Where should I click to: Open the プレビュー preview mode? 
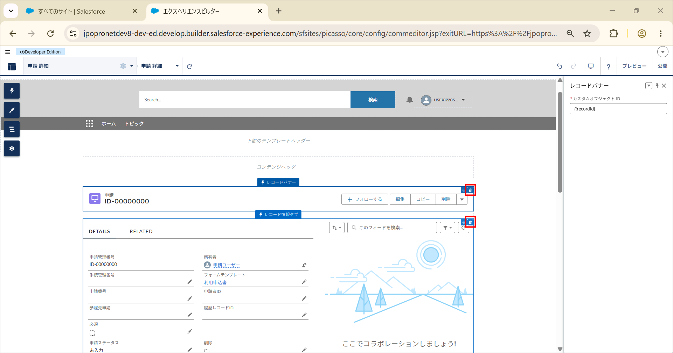(634, 66)
